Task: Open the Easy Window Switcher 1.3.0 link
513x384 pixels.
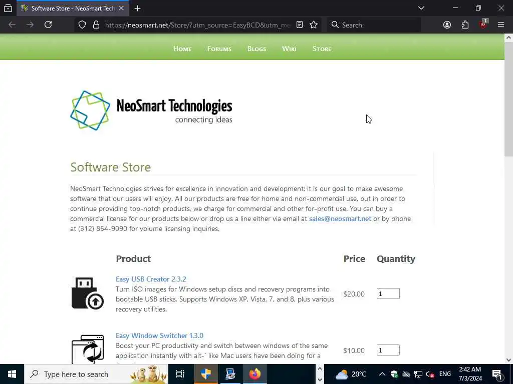Action: point(159,335)
